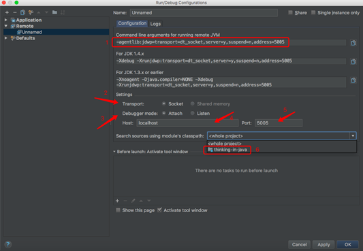Click the -Xnoagent JDK 1.3.x arguments field
Screen dimensions: 363x251
pyautogui.click(x=231, y=82)
